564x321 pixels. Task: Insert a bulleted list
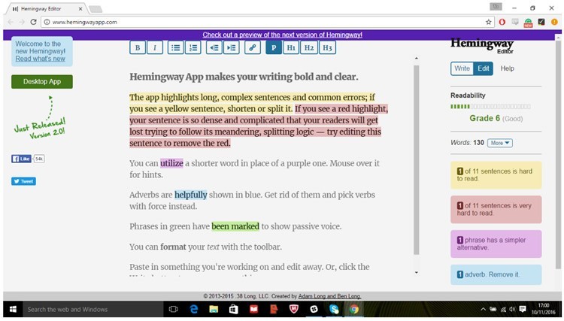(x=175, y=47)
